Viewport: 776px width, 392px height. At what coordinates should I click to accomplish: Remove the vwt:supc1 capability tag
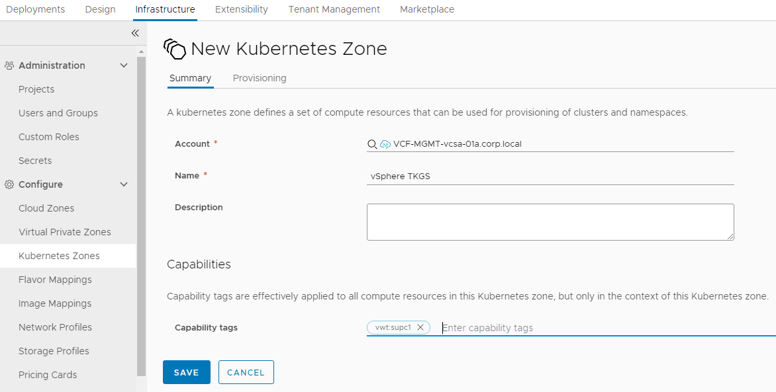420,327
